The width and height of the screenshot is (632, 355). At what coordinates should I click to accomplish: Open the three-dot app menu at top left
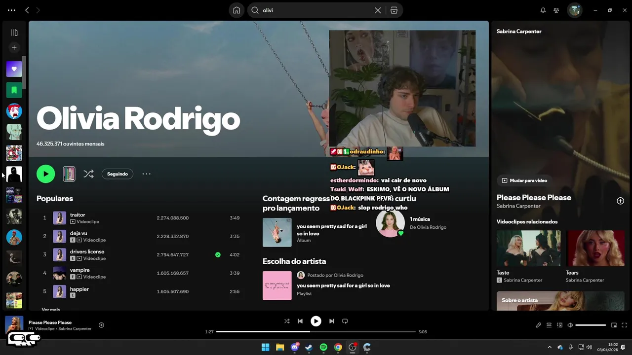(11, 10)
